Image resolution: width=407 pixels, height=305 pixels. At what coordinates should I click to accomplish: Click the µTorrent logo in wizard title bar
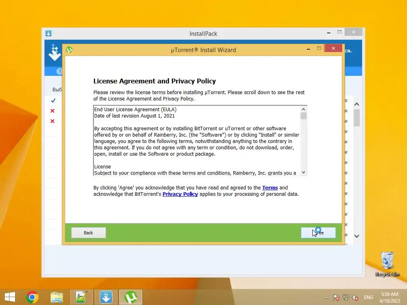(x=69, y=50)
